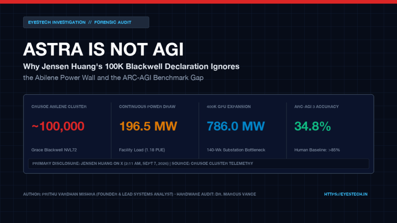Screen dimensions: 397x223
Task: Open the HTTPS://EYESTECH.IN link
Action: coord(345,194)
